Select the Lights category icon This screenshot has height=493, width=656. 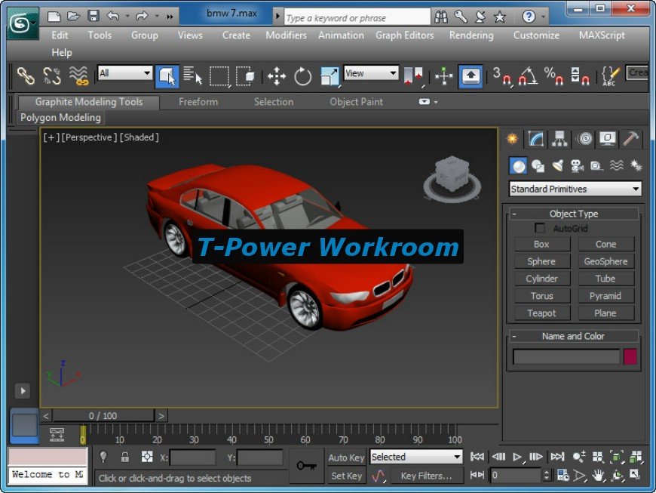[557, 166]
